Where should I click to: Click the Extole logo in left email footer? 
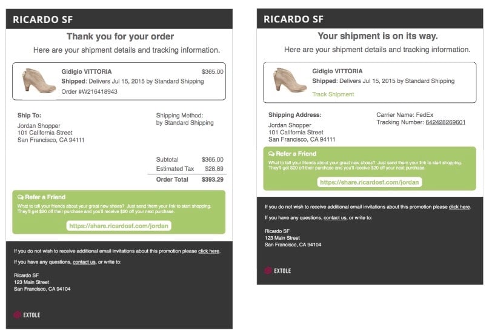click(27, 315)
